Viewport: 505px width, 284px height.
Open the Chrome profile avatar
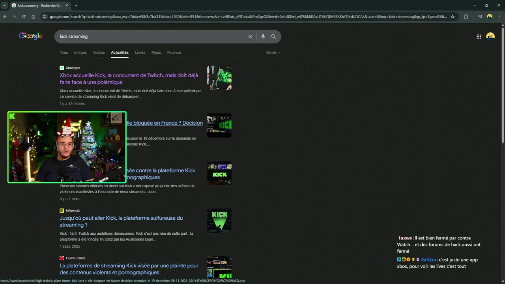pyautogui.click(x=490, y=17)
